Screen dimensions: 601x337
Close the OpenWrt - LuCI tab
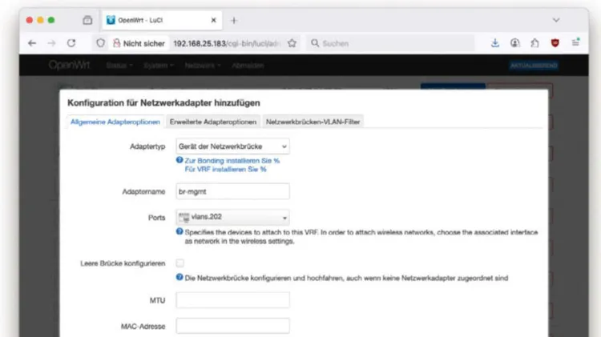pyautogui.click(x=213, y=20)
